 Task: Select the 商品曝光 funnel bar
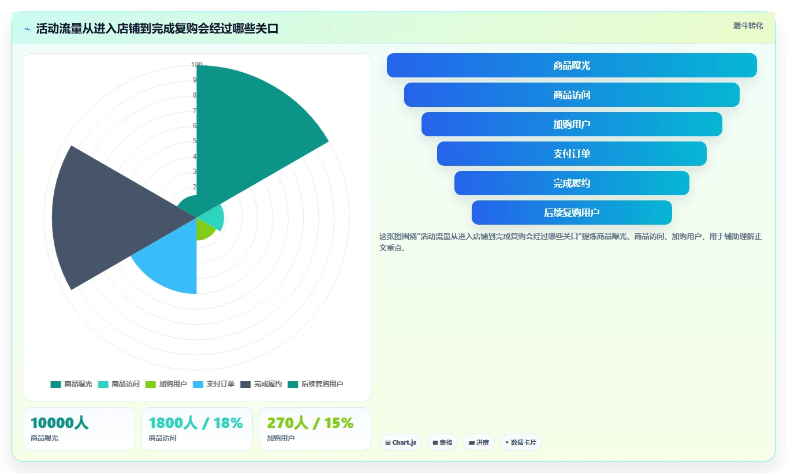click(572, 65)
